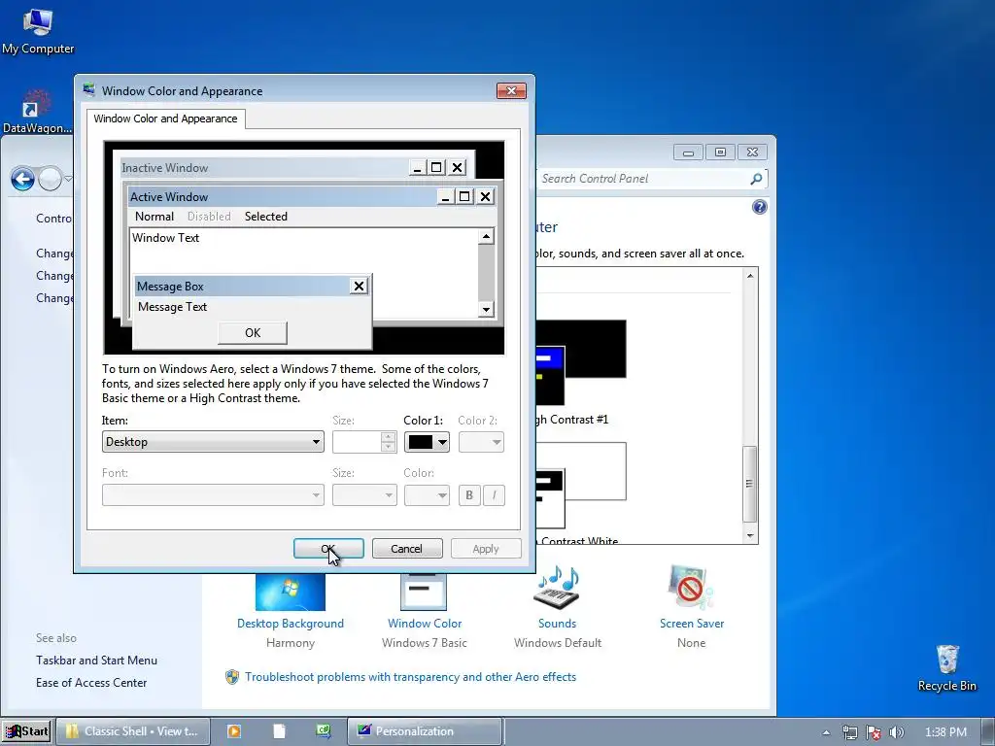This screenshot has width=995, height=746.
Task: Open Sounds setting
Action: [x=557, y=624]
